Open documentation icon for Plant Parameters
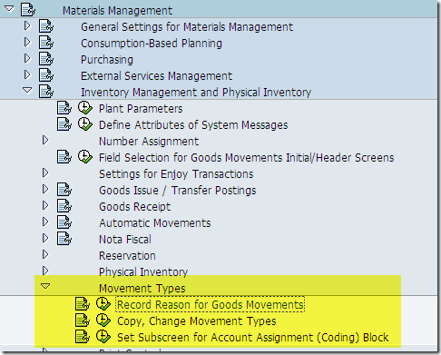The image size is (441, 355). [x=64, y=108]
